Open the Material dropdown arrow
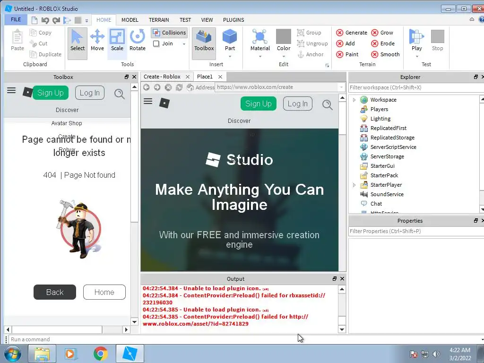The image size is (484, 363). [x=260, y=57]
